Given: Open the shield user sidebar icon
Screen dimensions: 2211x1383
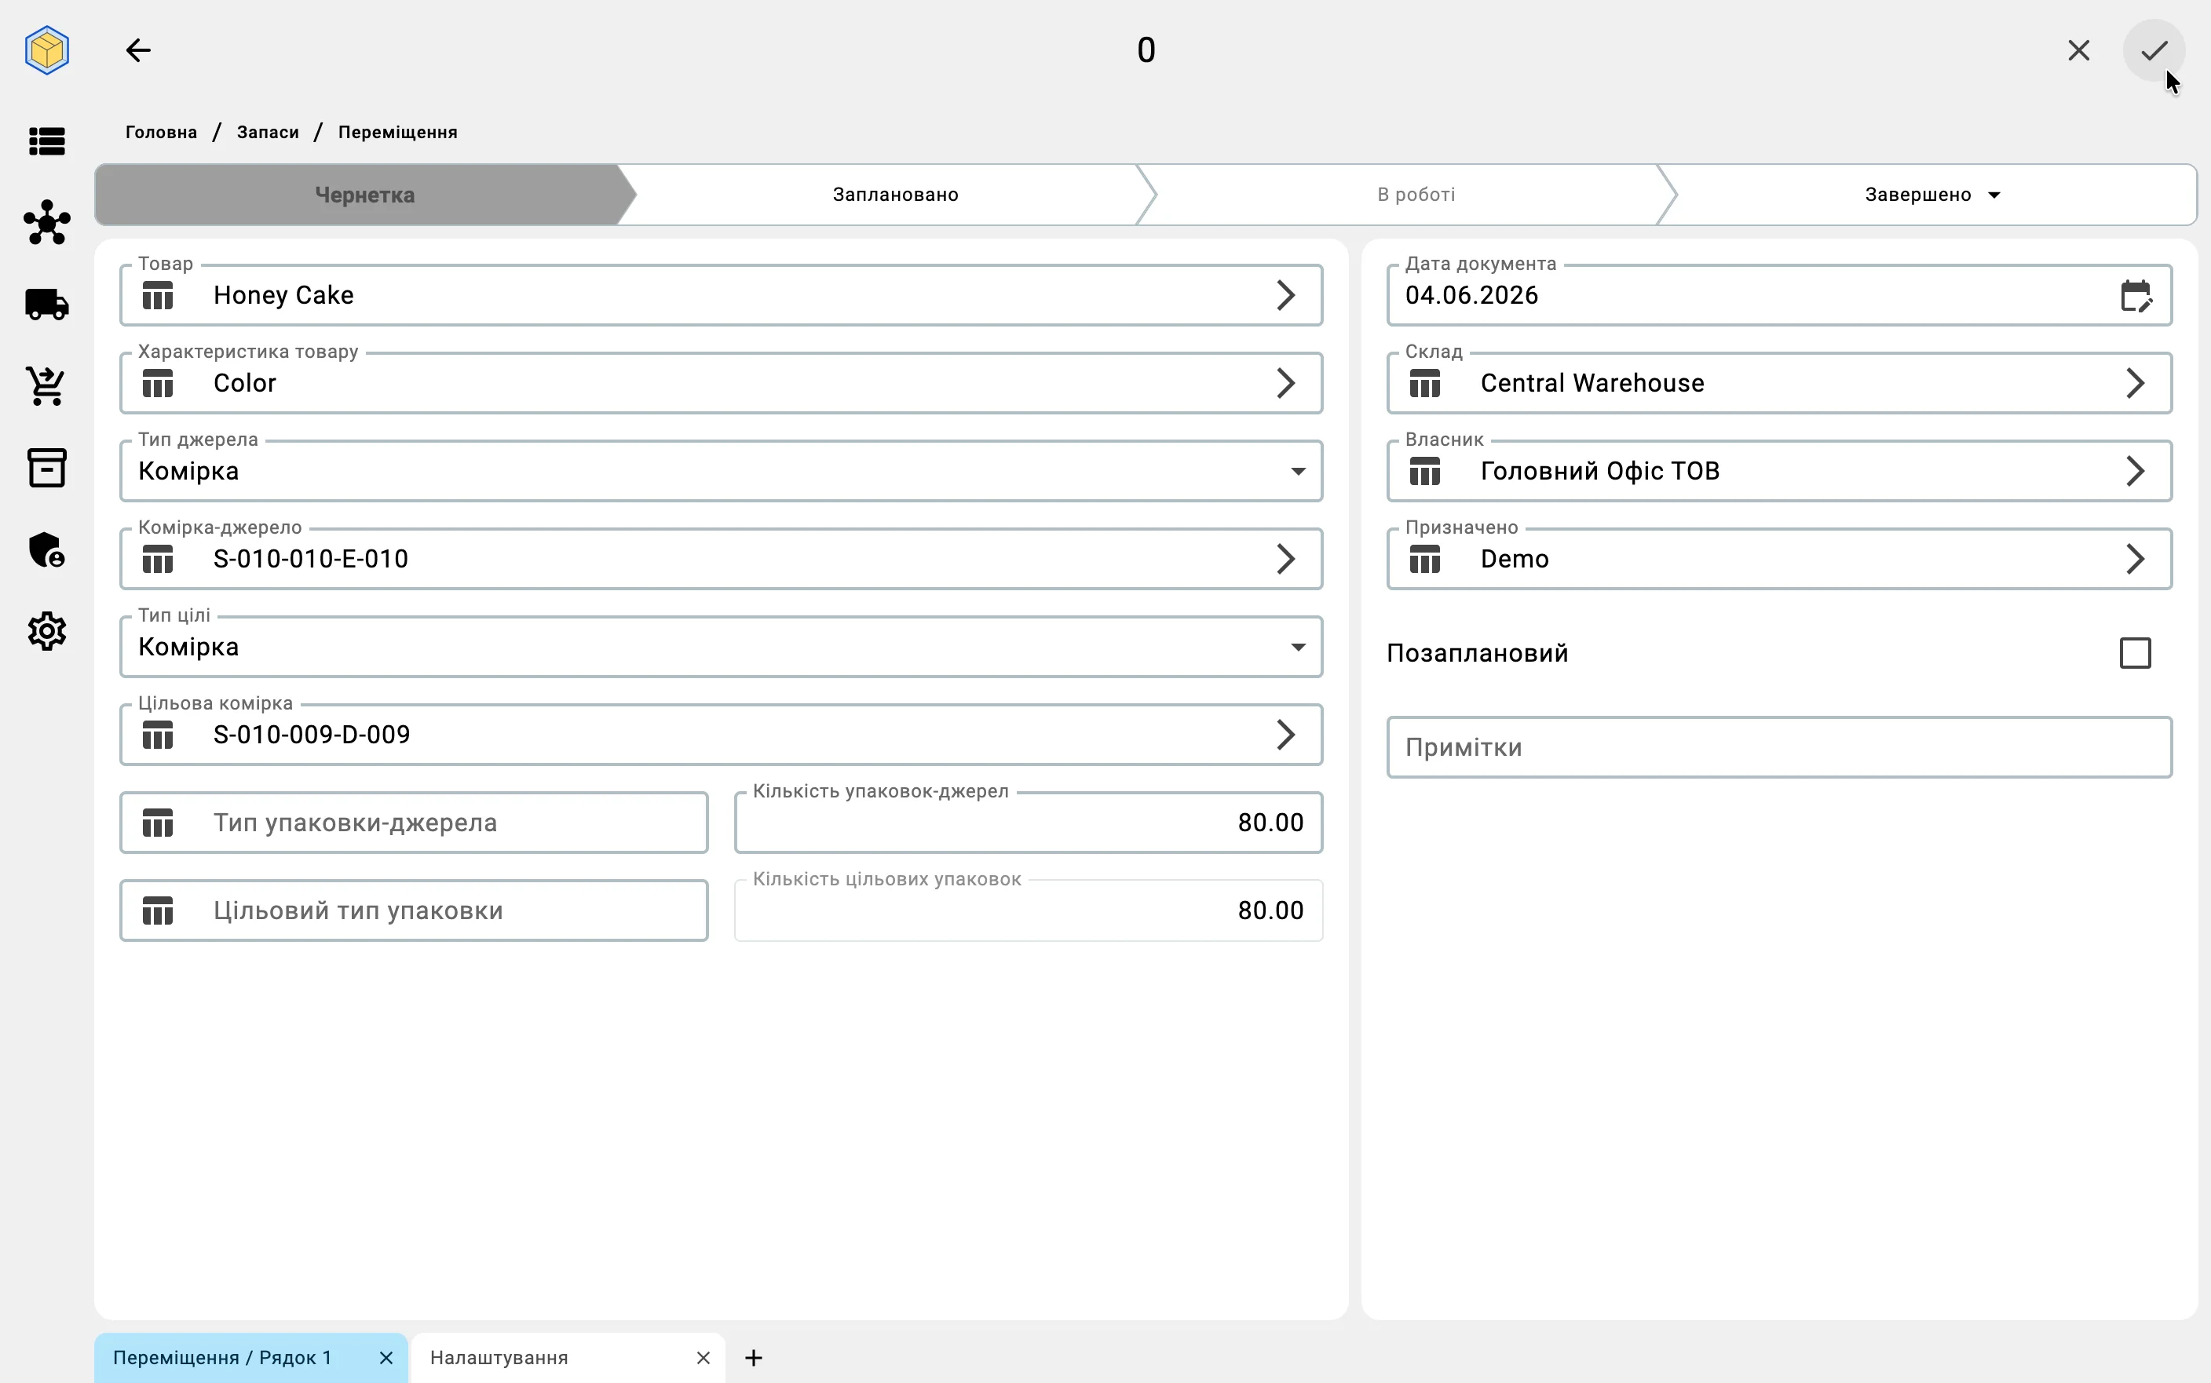Looking at the screenshot, I should tap(46, 549).
